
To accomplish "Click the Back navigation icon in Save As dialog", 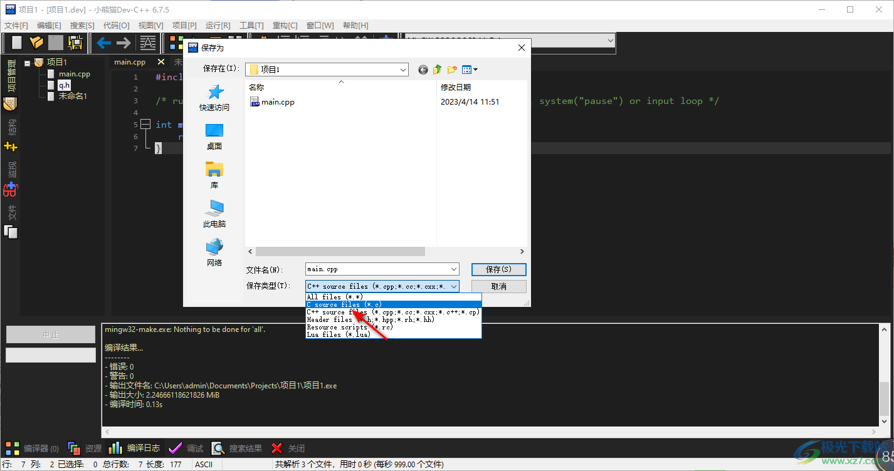I will tap(423, 70).
